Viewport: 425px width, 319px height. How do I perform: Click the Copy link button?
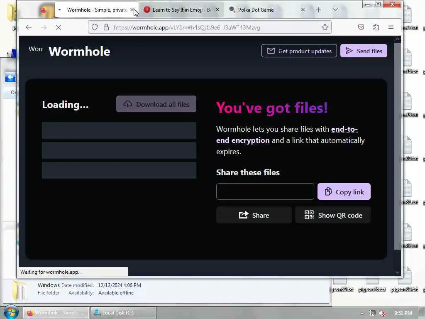coord(344,191)
